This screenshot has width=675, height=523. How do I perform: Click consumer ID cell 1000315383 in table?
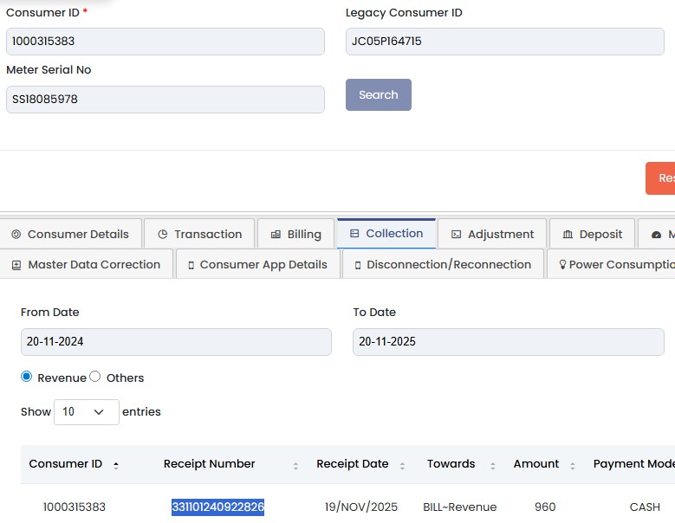click(x=74, y=507)
